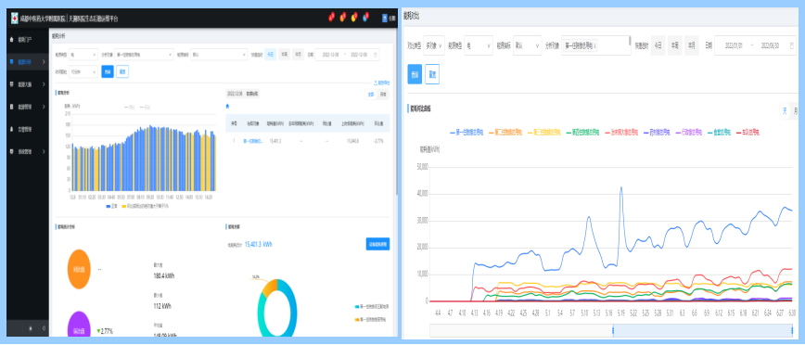
Task: Open the 多对象 comparison type dropdown
Action: [x=434, y=45]
